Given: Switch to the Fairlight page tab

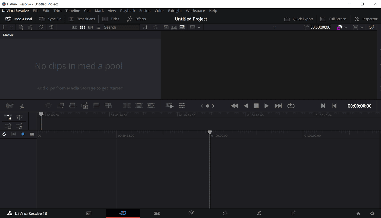Looking at the screenshot, I should pyautogui.click(x=259, y=213).
